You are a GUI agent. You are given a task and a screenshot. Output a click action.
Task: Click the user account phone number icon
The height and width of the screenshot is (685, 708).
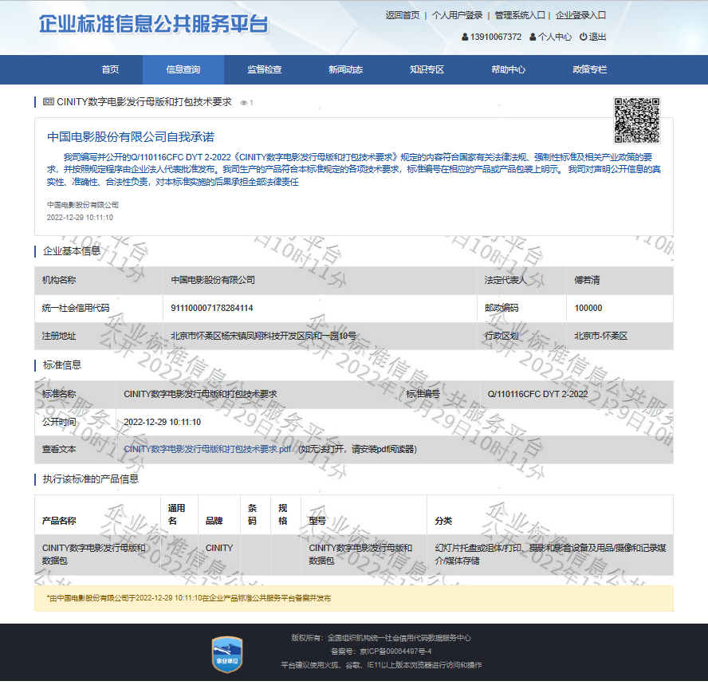[x=465, y=37]
